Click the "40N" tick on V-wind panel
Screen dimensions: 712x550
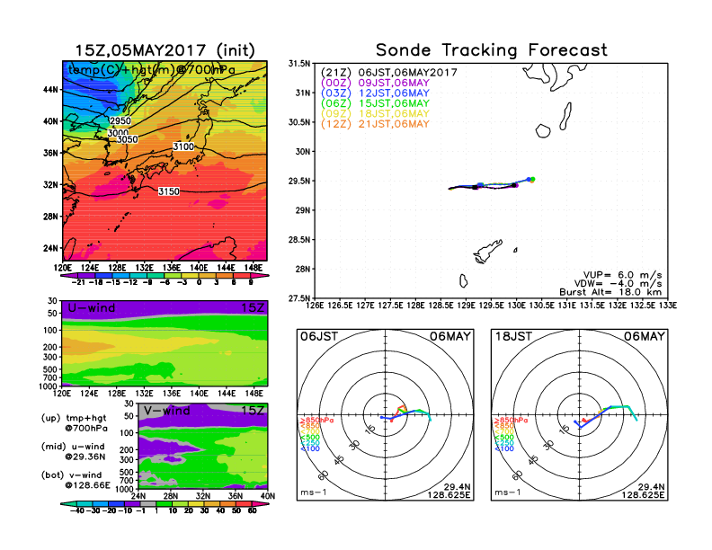tap(268, 496)
